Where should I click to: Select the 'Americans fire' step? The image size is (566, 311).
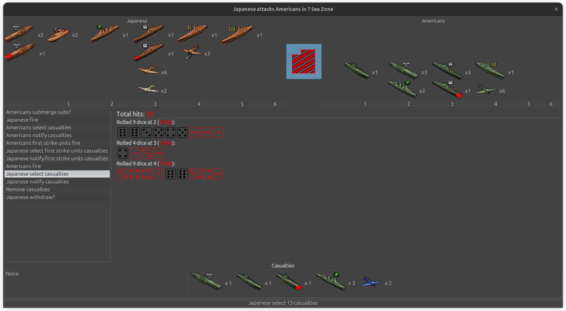click(x=57, y=166)
